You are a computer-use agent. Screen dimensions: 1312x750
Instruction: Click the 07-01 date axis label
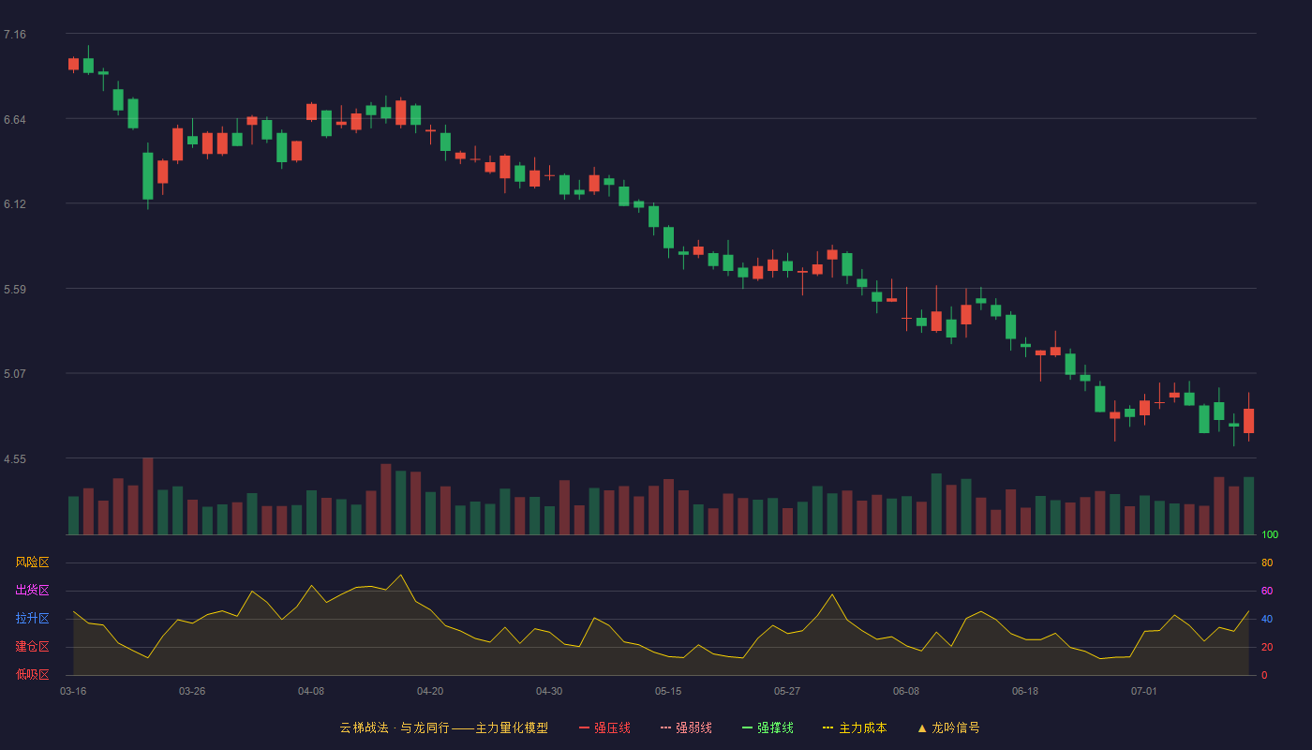pyautogui.click(x=1144, y=691)
